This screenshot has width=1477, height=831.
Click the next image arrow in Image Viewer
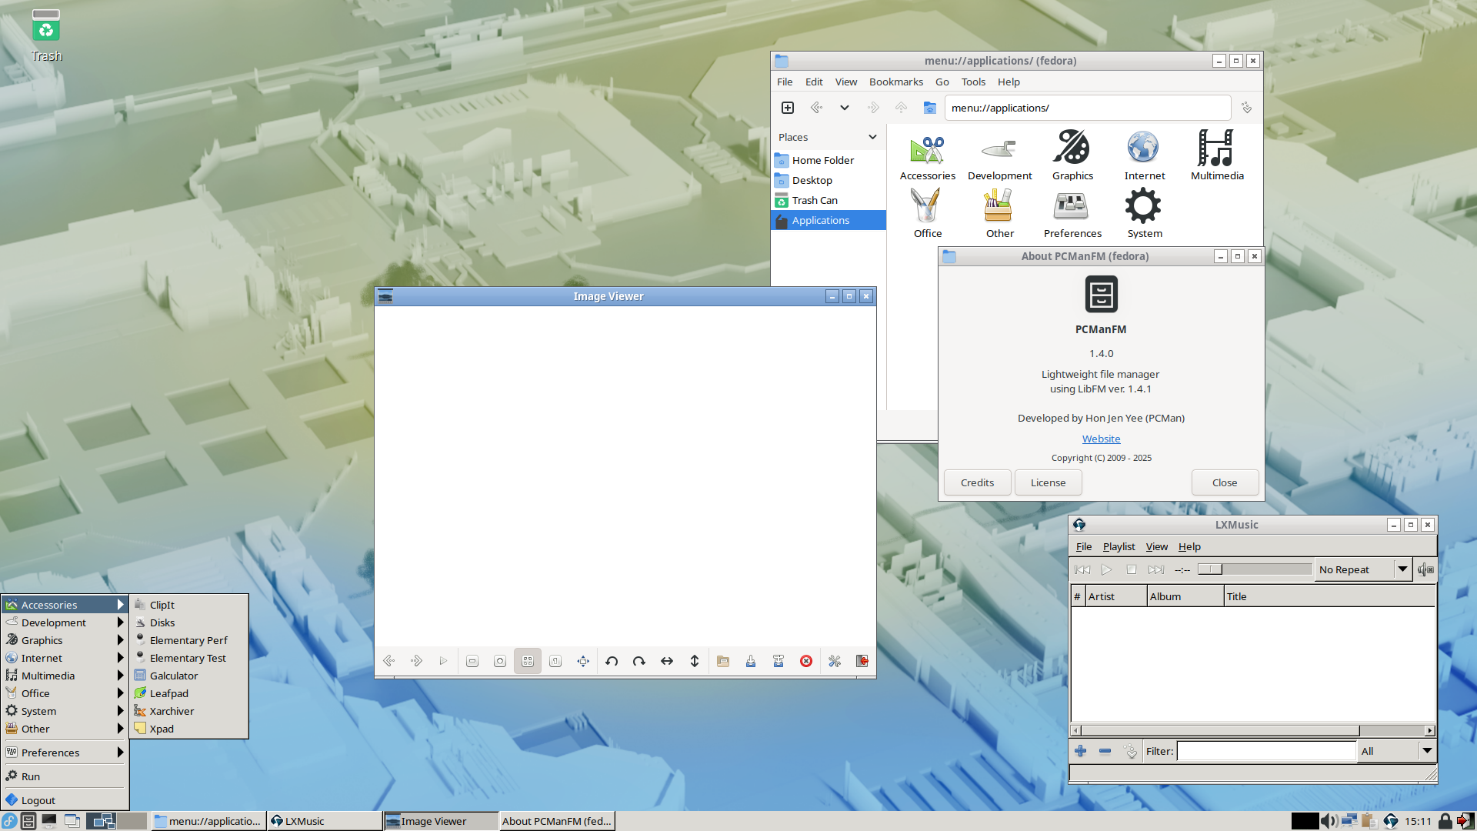click(416, 661)
